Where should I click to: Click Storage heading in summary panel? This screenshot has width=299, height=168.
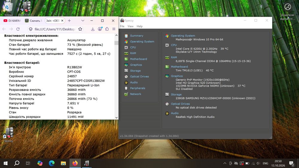(x=176, y=94)
